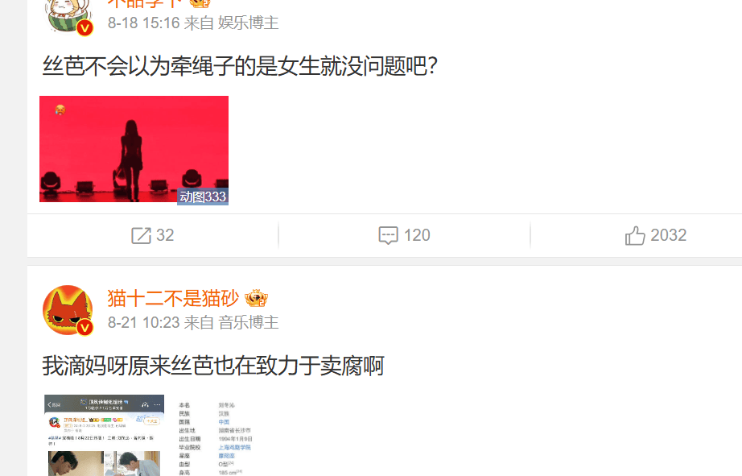Open the watermelon avatar of the first poster
This screenshot has width=742, height=476.
pos(68,15)
